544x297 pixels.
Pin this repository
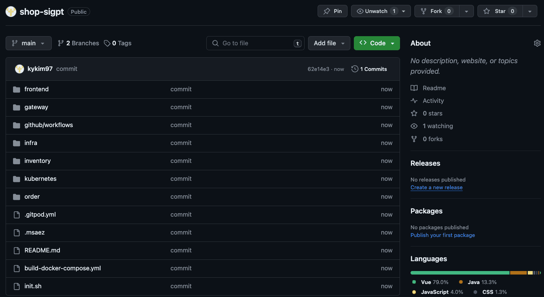coord(332,11)
